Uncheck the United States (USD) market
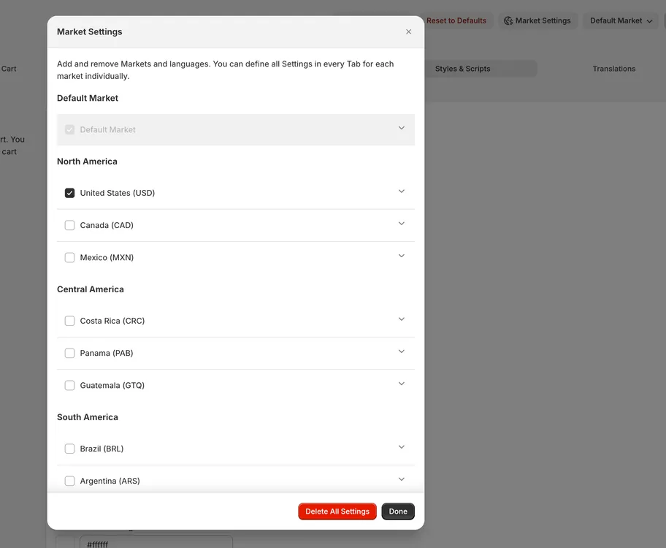Image resolution: width=666 pixels, height=548 pixels. (x=69, y=192)
